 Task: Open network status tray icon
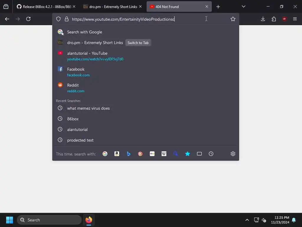click(256, 220)
